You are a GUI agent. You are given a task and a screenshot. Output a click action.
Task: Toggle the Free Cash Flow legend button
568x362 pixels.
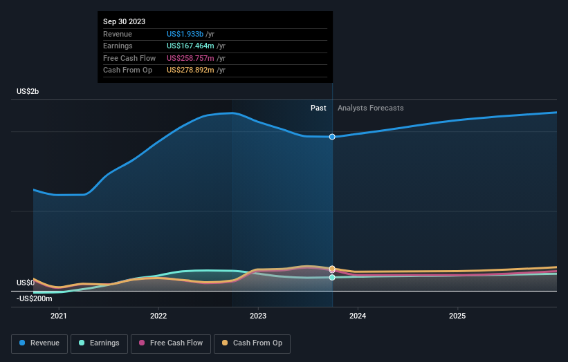point(171,343)
